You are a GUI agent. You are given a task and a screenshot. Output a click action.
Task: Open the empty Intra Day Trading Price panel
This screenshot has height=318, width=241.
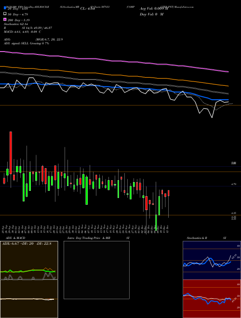(x=96, y=270)
